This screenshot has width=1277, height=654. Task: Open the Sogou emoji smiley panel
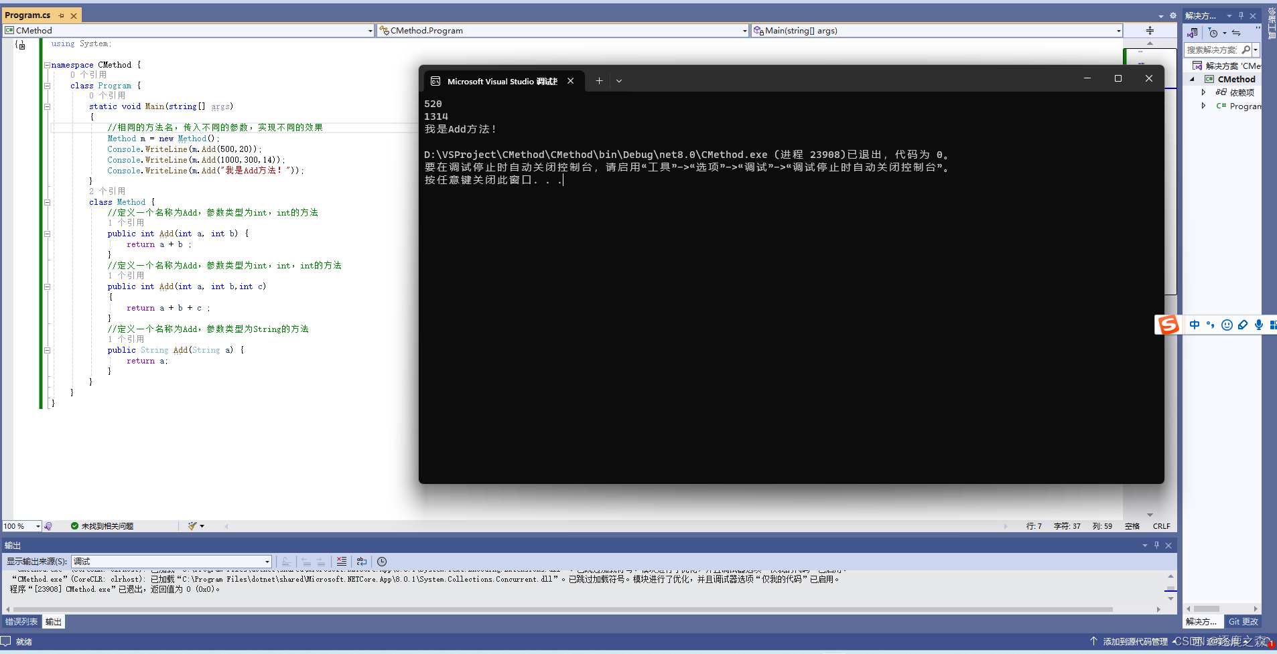pos(1227,325)
